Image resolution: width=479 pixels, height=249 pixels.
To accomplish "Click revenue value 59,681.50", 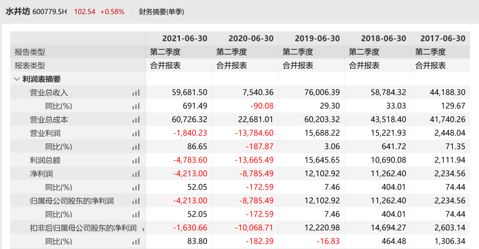I will 189,93.
